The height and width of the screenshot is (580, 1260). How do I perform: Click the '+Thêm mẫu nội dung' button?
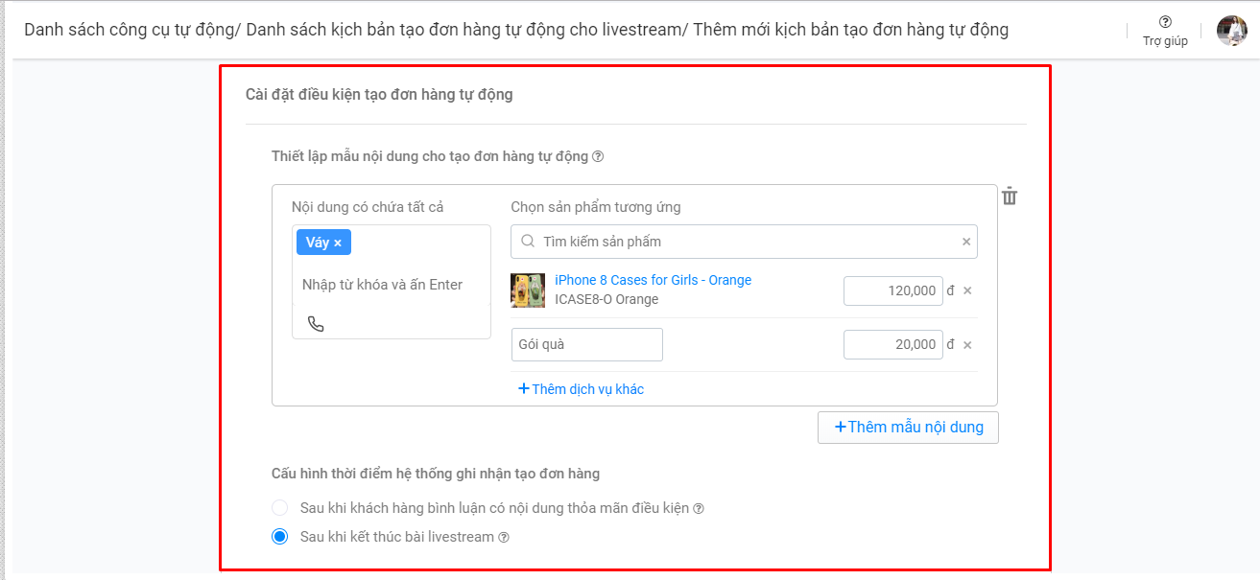point(907,427)
